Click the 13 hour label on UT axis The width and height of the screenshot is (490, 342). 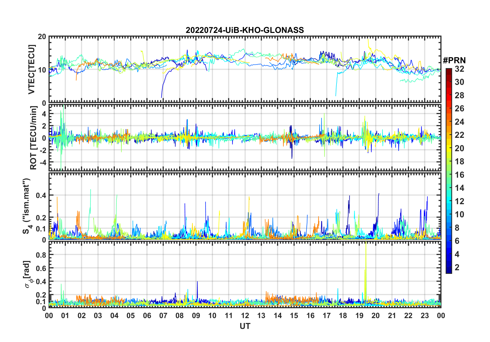tap(261, 316)
